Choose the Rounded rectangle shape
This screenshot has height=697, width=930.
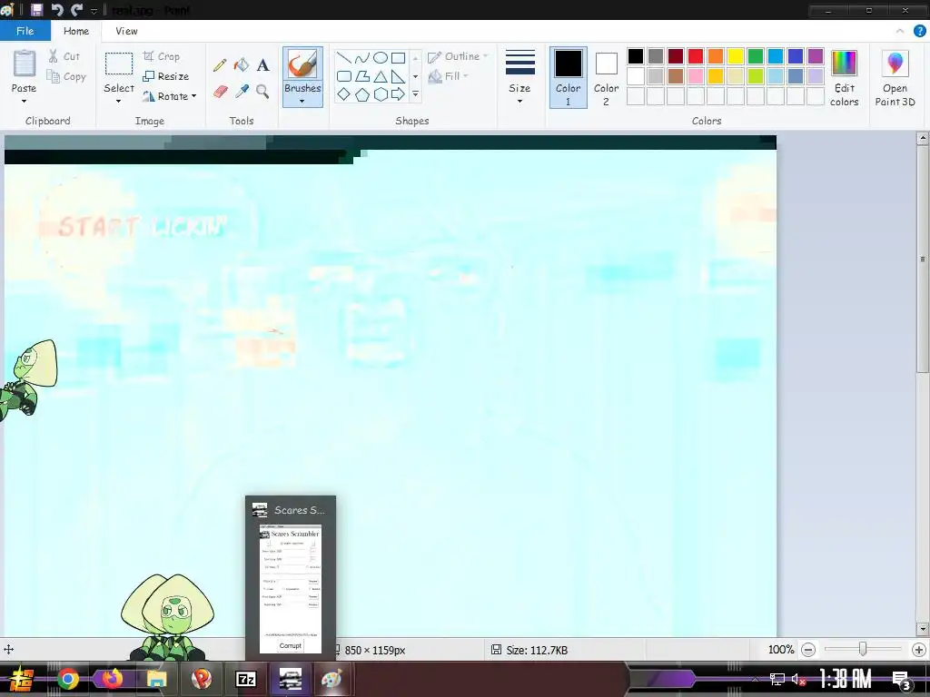[343, 76]
